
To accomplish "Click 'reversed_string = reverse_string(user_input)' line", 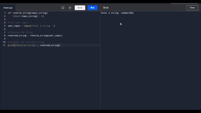I will (x=35, y=35).
